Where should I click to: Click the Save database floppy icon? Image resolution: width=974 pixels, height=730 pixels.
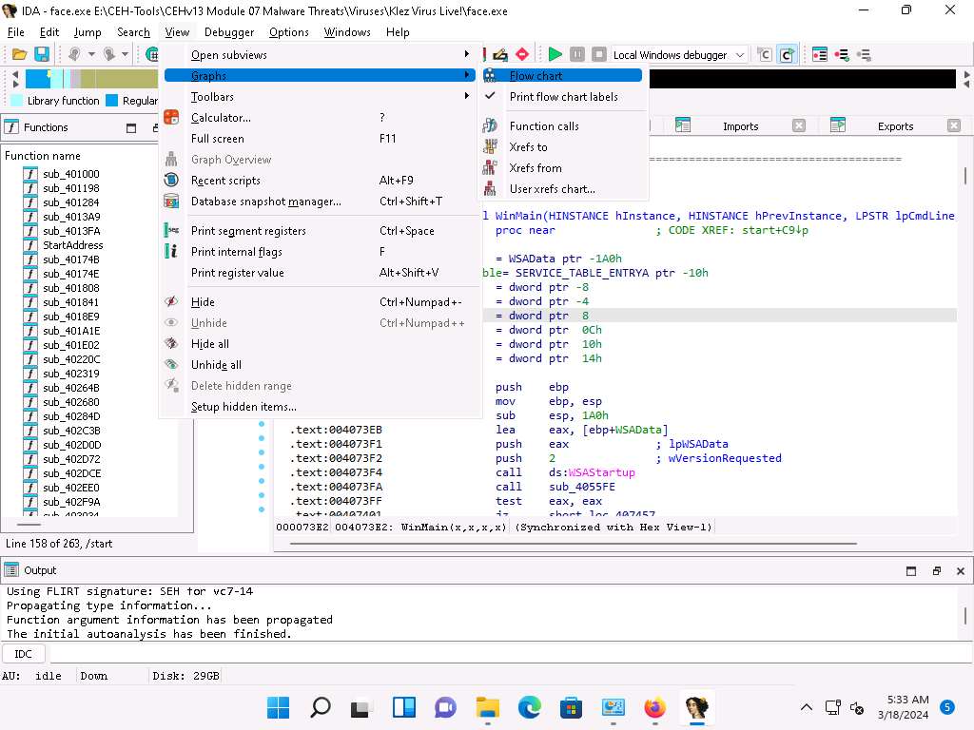point(42,55)
